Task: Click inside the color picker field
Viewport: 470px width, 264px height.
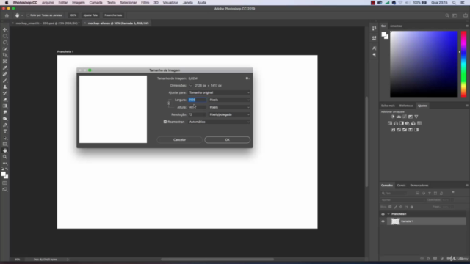Action: [424, 64]
